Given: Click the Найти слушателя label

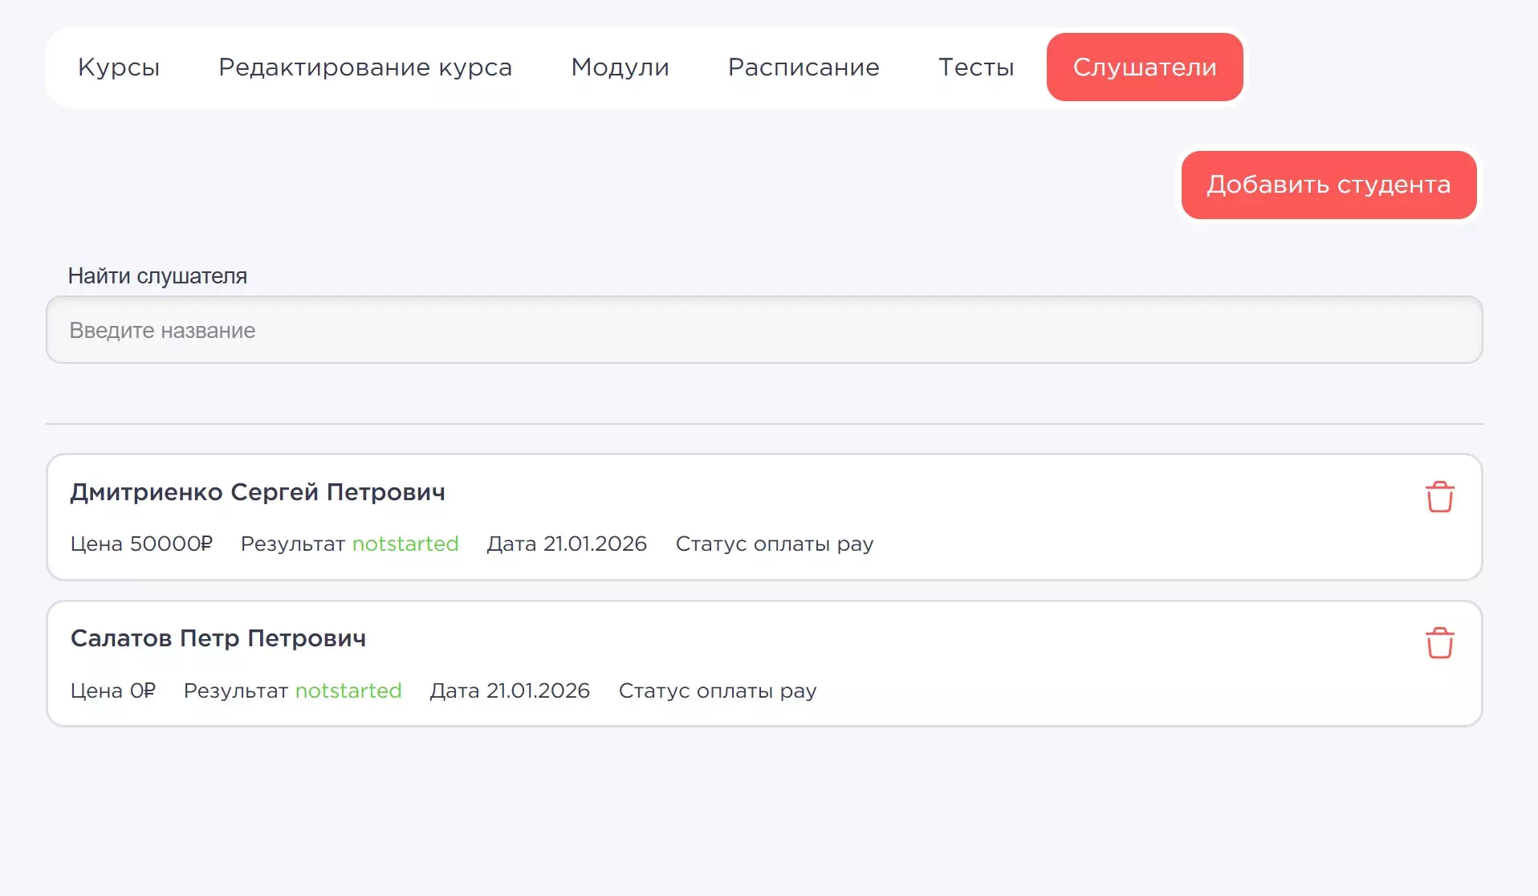Looking at the screenshot, I should (157, 276).
